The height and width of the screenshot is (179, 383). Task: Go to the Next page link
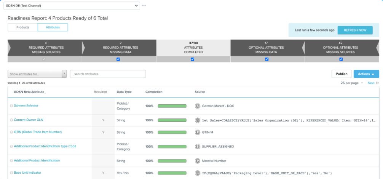coord(371,83)
